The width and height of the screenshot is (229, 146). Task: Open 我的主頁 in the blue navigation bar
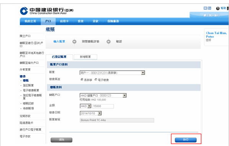[x=30, y=21]
